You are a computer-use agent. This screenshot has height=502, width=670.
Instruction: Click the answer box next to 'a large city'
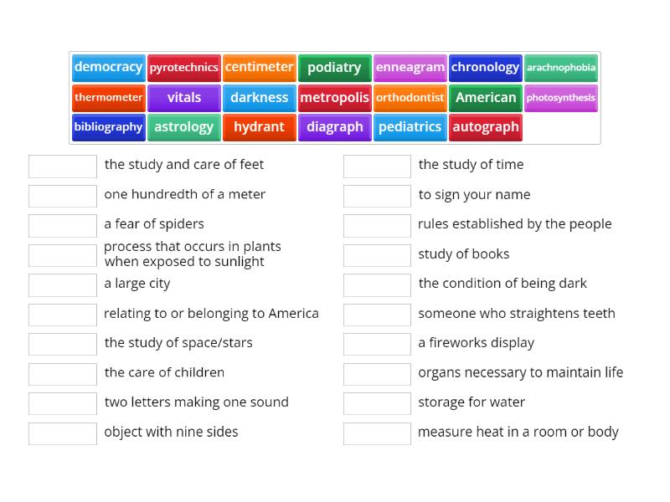(62, 284)
